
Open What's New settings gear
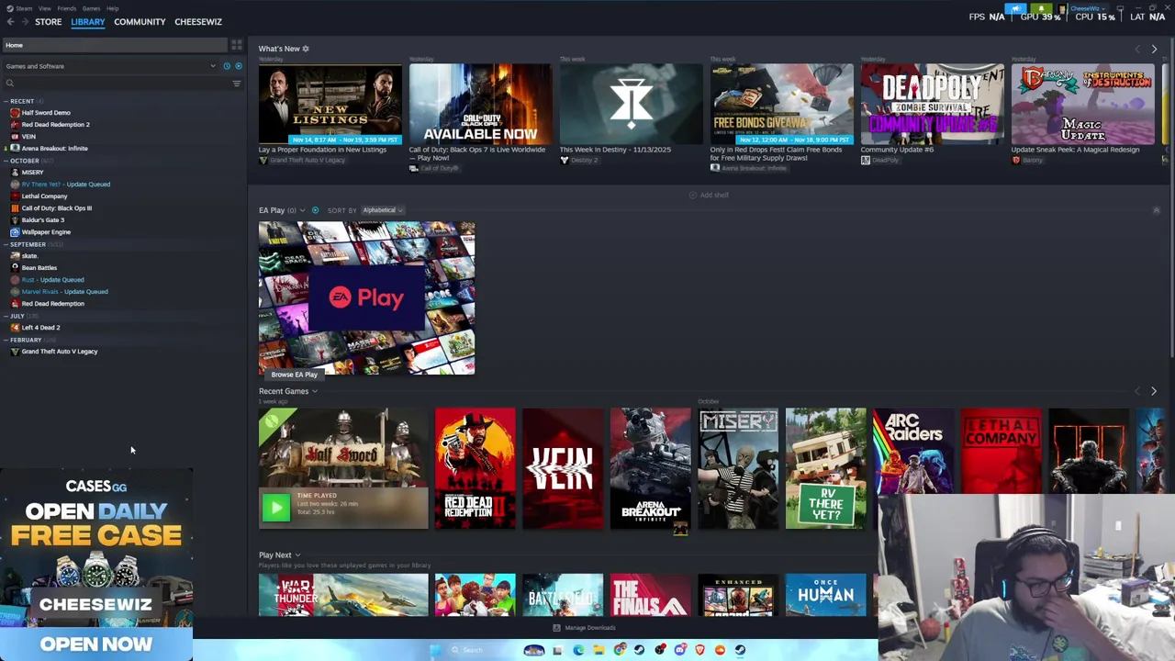pos(306,49)
